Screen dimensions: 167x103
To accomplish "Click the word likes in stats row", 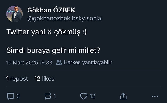I will (x=48, y=79).
